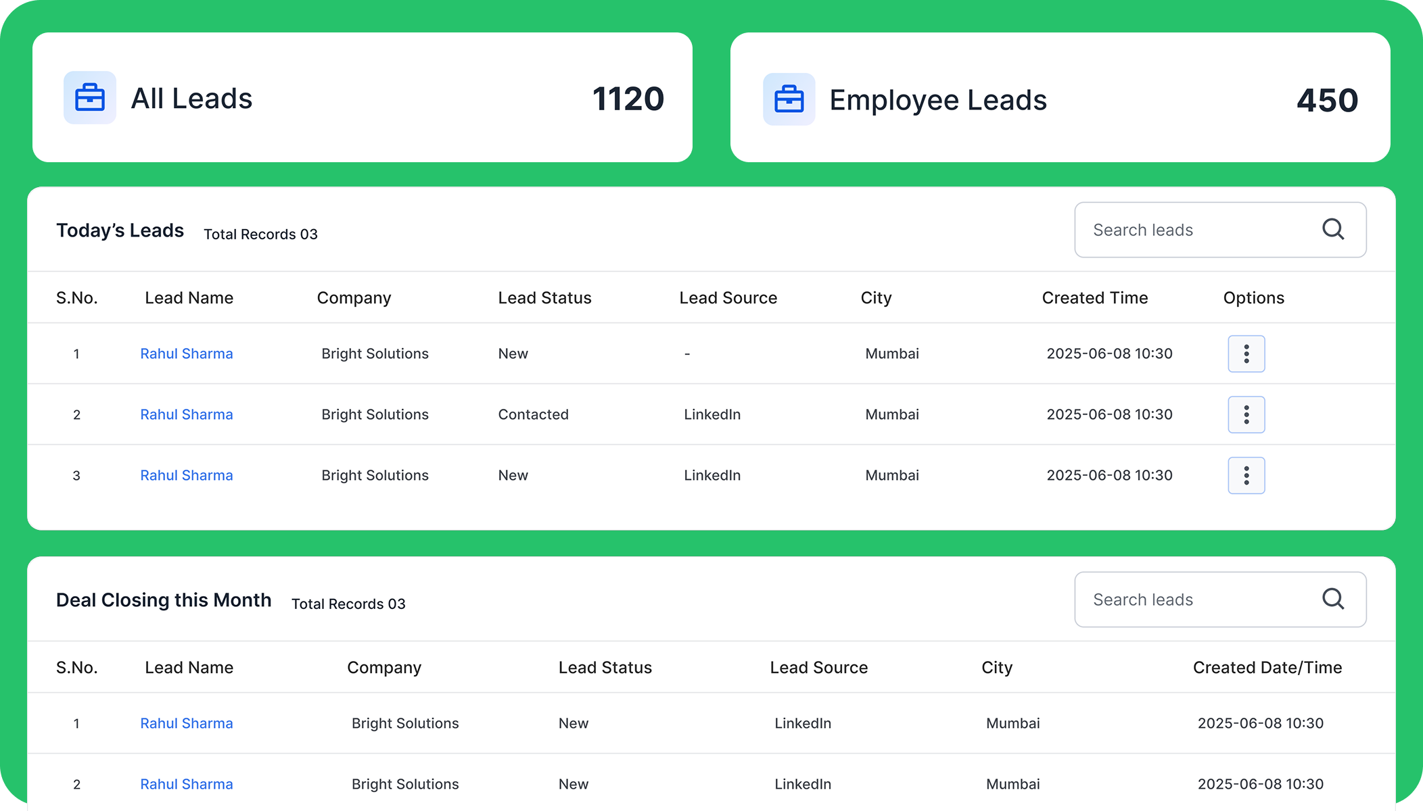The height and width of the screenshot is (811, 1423).
Task: Open options menu for third Today's lead
Action: point(1246,475)
